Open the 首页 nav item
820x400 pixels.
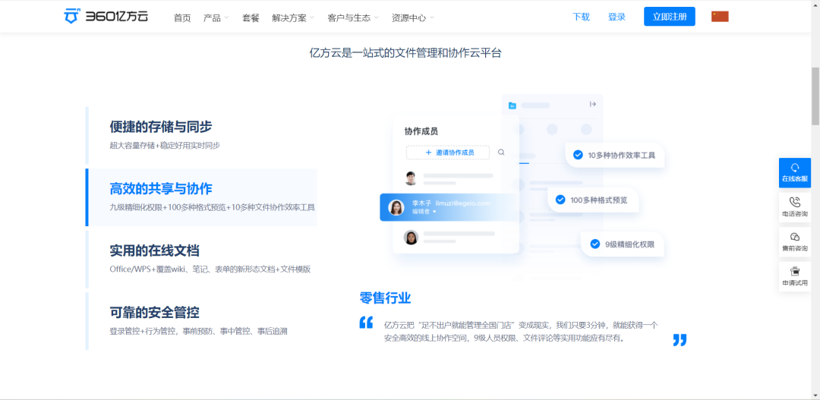click(182, 17)
